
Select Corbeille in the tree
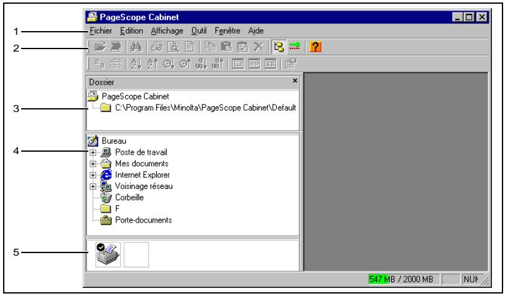click(129, 198)
